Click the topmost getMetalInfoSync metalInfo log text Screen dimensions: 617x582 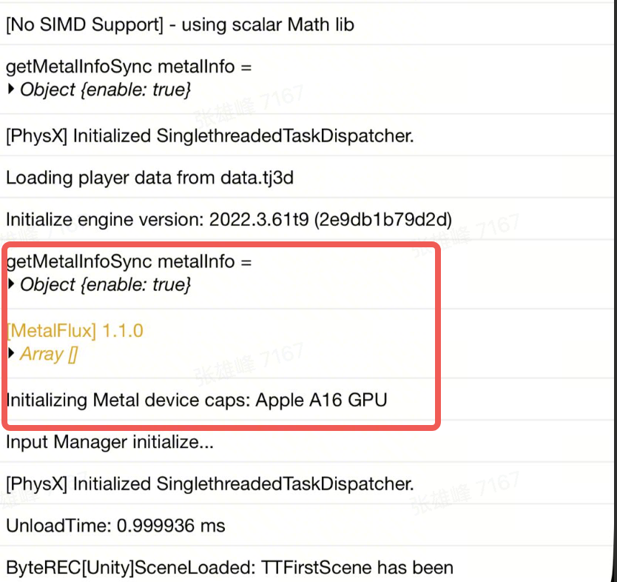click(x=129, y=67)
